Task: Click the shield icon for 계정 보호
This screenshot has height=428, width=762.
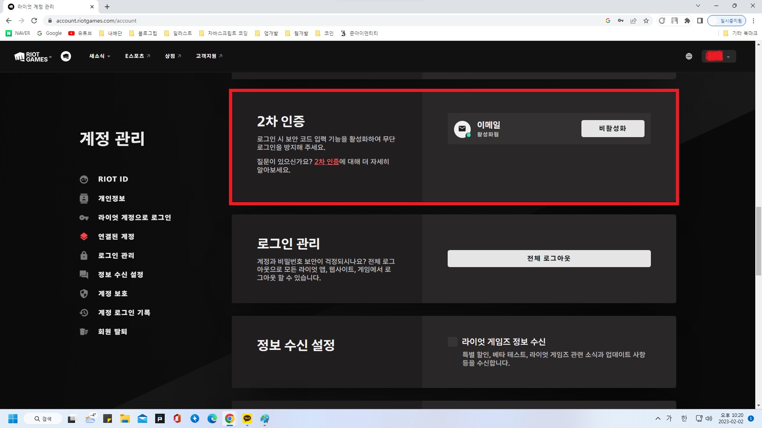Action: click(84, 294)
